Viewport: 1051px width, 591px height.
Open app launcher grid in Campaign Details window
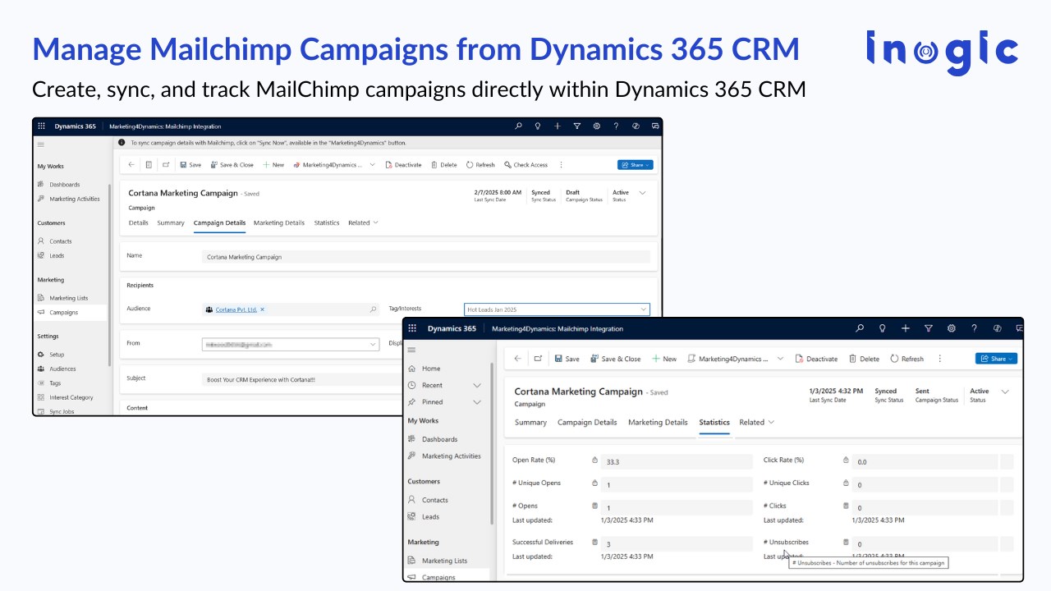tap(42, 126)
